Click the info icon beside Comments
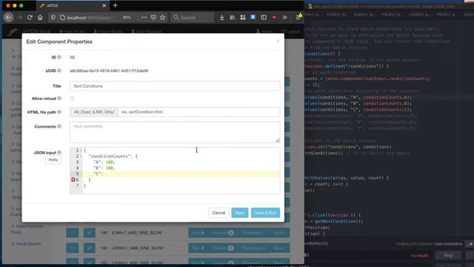This screenshot has height=267, width=474. (x=59, y=127)
